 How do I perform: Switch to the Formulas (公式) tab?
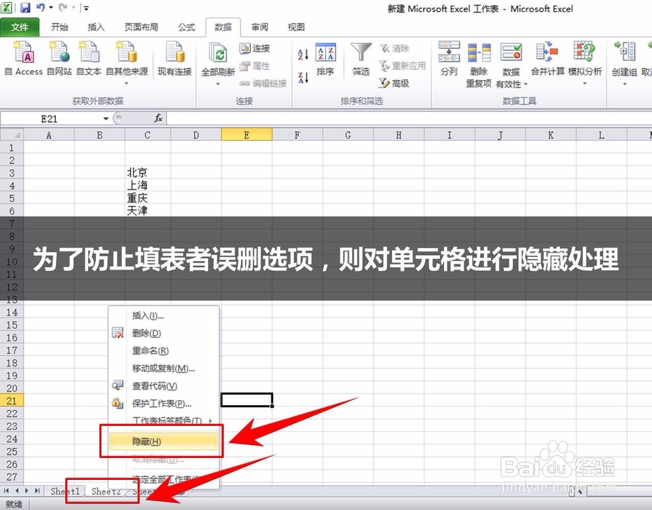[186, 27]
